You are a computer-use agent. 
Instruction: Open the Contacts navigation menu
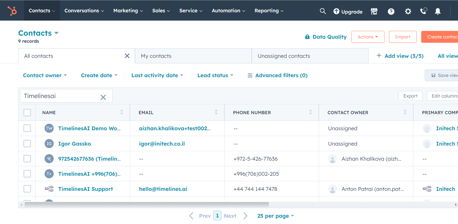[42, 11]
